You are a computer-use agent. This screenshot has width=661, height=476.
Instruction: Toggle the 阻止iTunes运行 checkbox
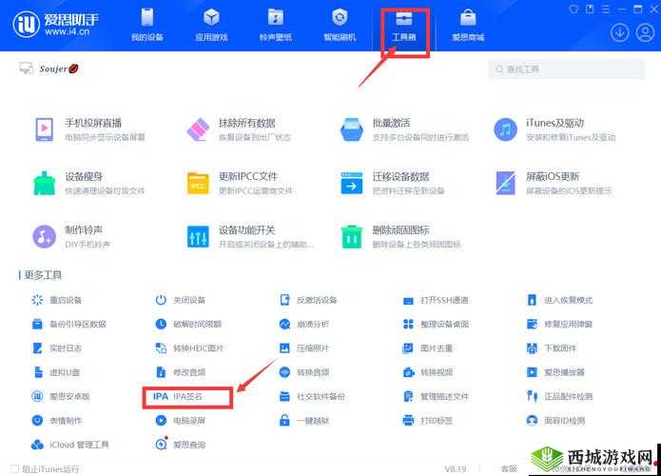15,468
